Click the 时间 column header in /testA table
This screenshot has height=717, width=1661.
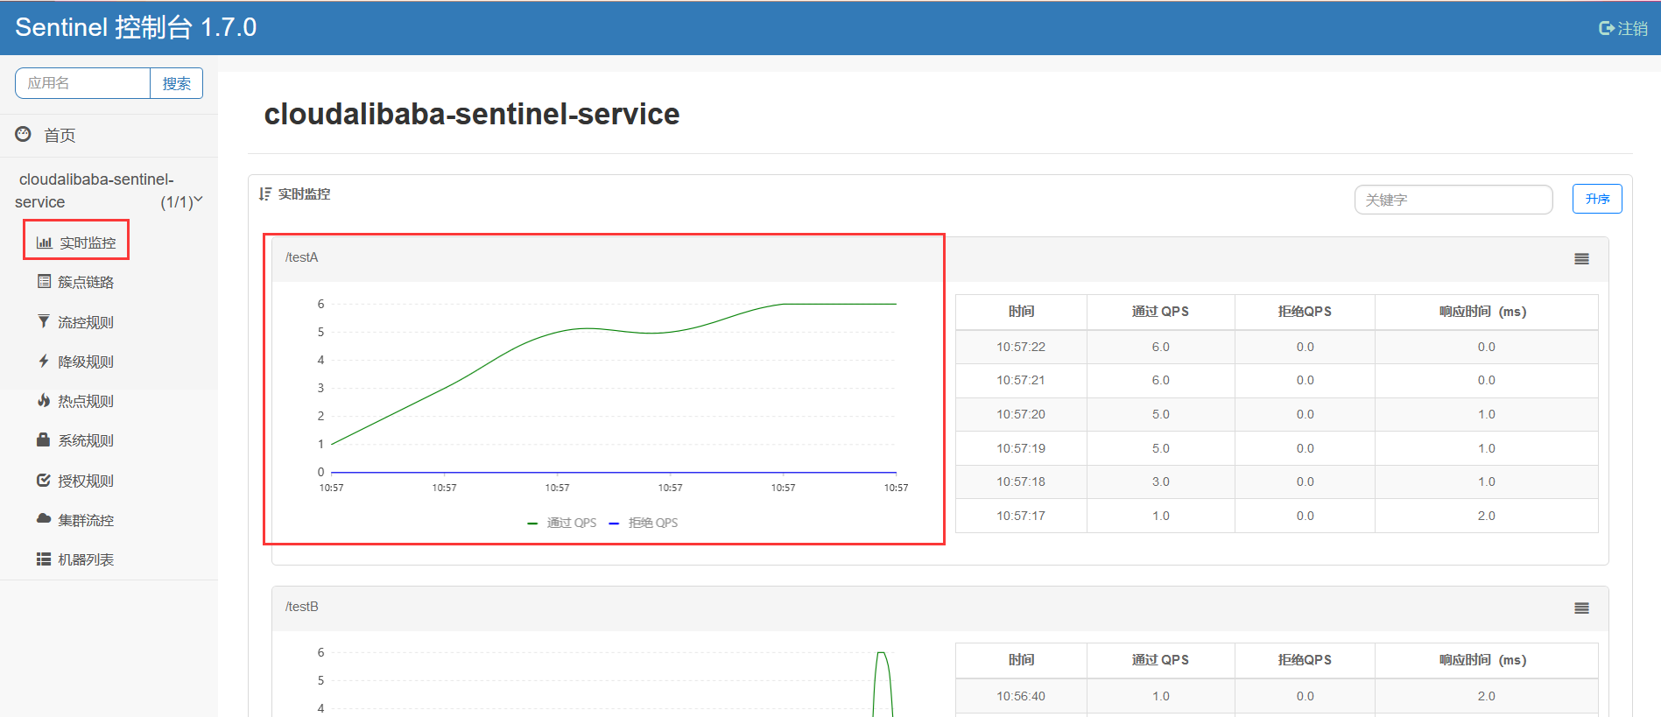pos(1021,312)
